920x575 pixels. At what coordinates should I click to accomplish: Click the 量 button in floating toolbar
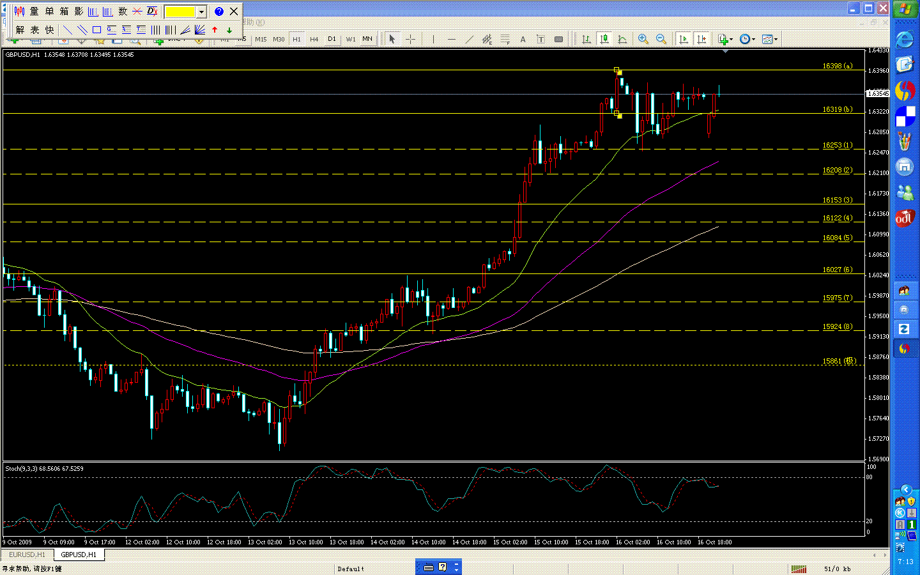tap(34, 11)
